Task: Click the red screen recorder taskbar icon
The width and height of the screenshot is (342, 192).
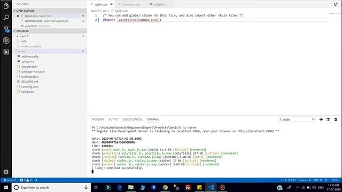Action: (x=222, y=187)
